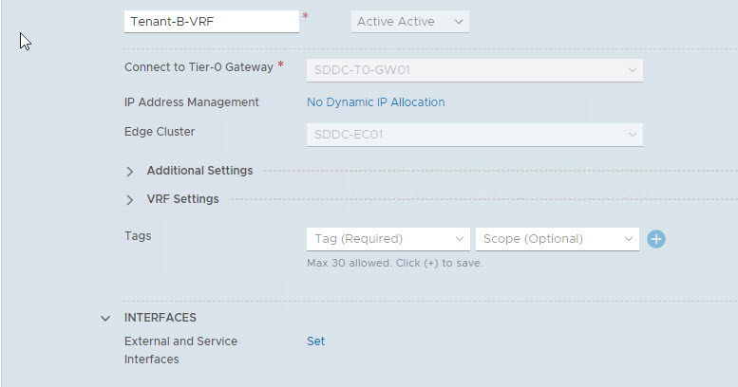Click the arrow on Tier-0 Gateway dropdown
Image resolution: width=738 pixels, height=387 pixels.
pos(632,70)
